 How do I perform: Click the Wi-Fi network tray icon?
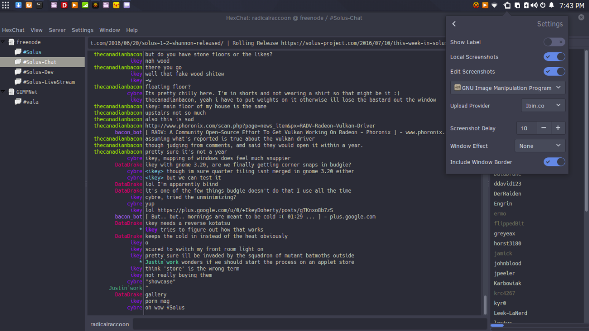[494, 5]
